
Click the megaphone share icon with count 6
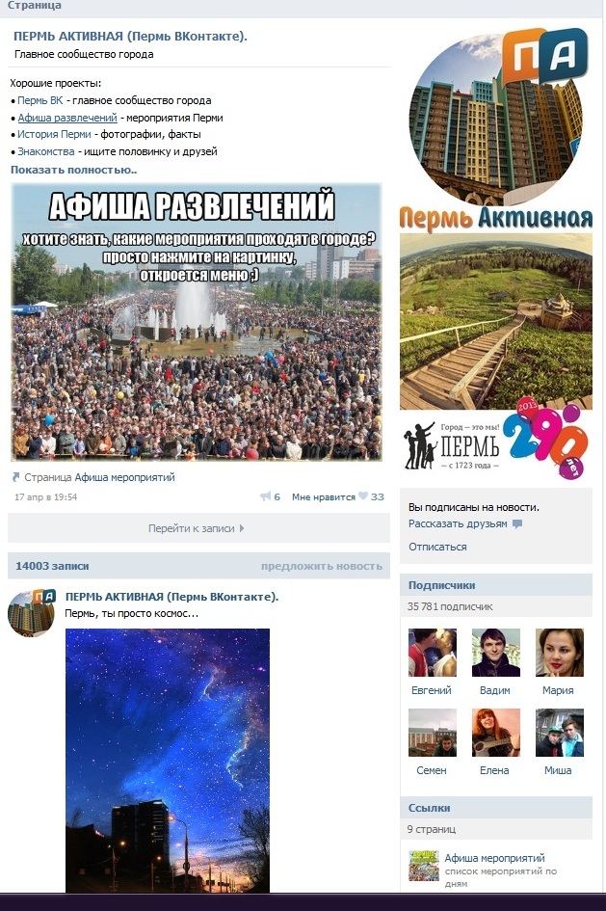[265, 496]
